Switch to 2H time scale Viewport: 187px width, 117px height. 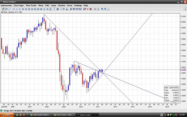(x=35, y=9)
